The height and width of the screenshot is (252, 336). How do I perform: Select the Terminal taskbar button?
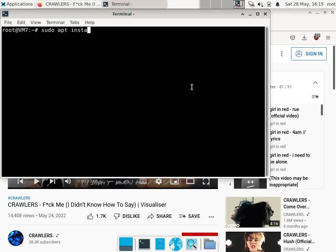tap(134, 4)
